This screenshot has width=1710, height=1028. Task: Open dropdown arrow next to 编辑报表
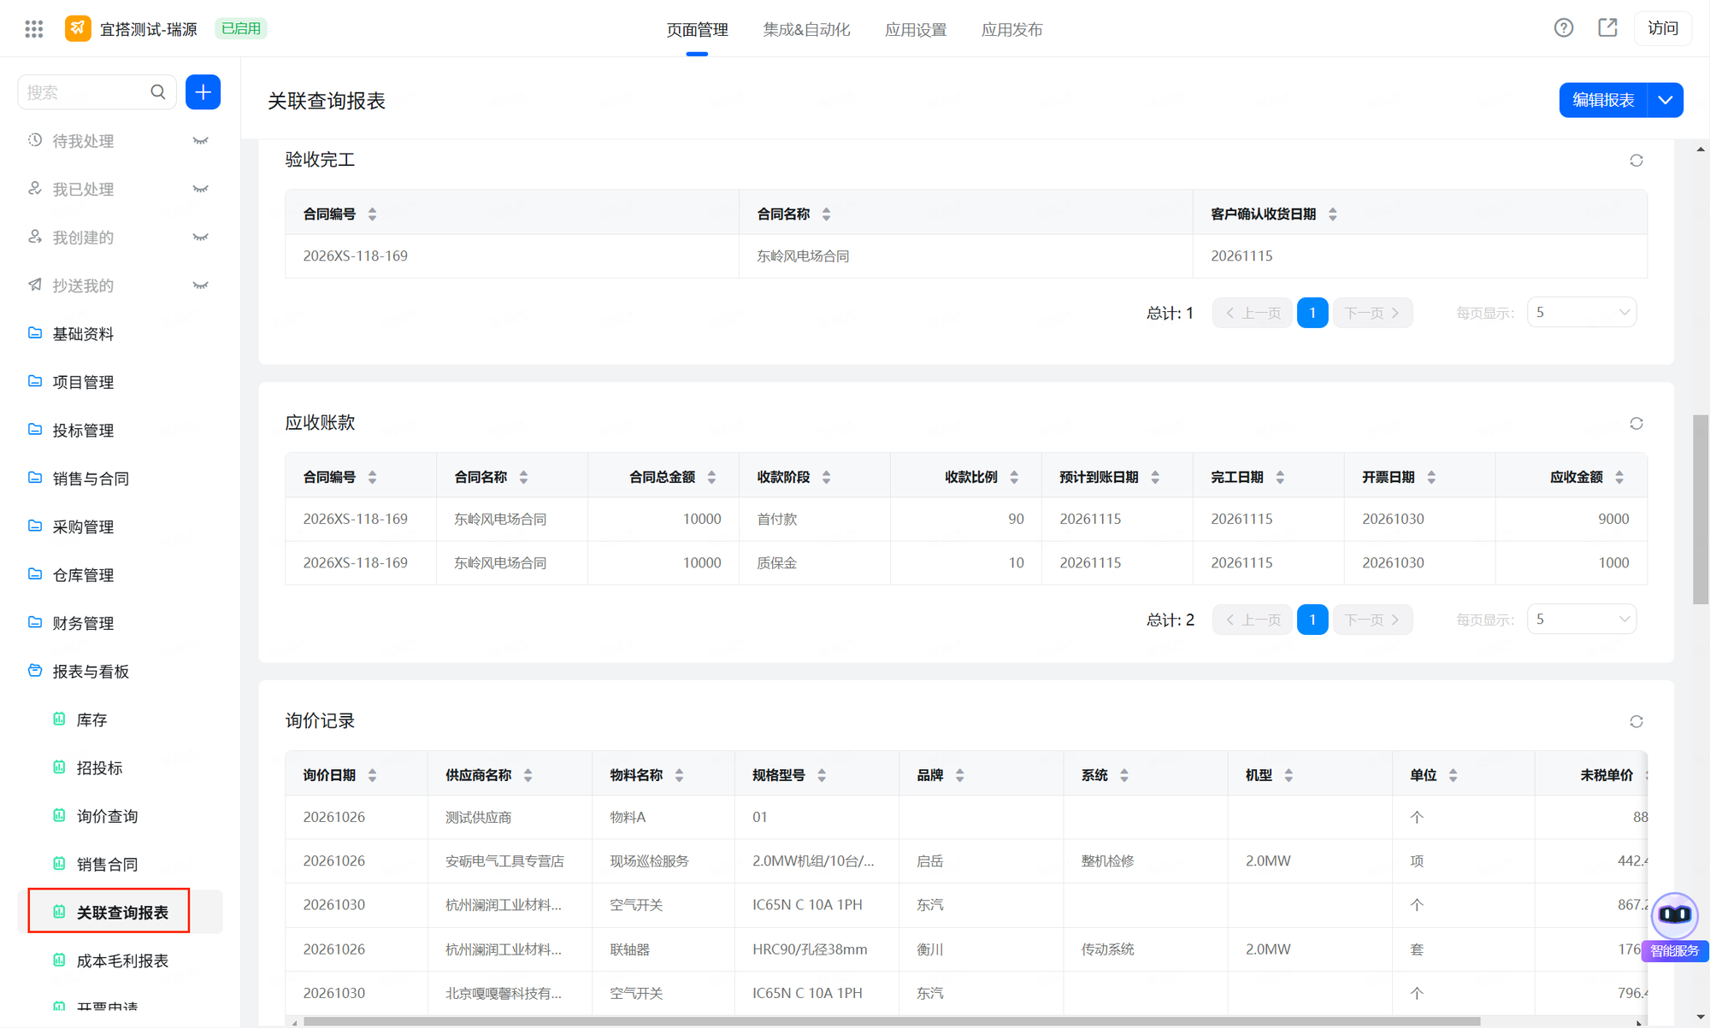[1666, 100]
